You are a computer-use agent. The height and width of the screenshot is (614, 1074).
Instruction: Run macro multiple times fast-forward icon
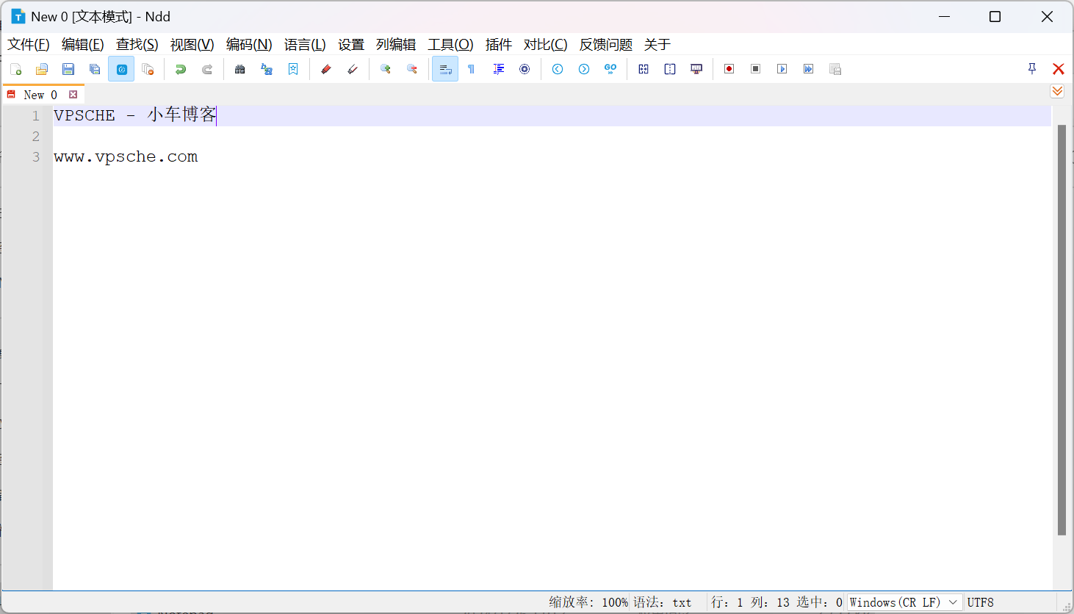click(809, 69)
